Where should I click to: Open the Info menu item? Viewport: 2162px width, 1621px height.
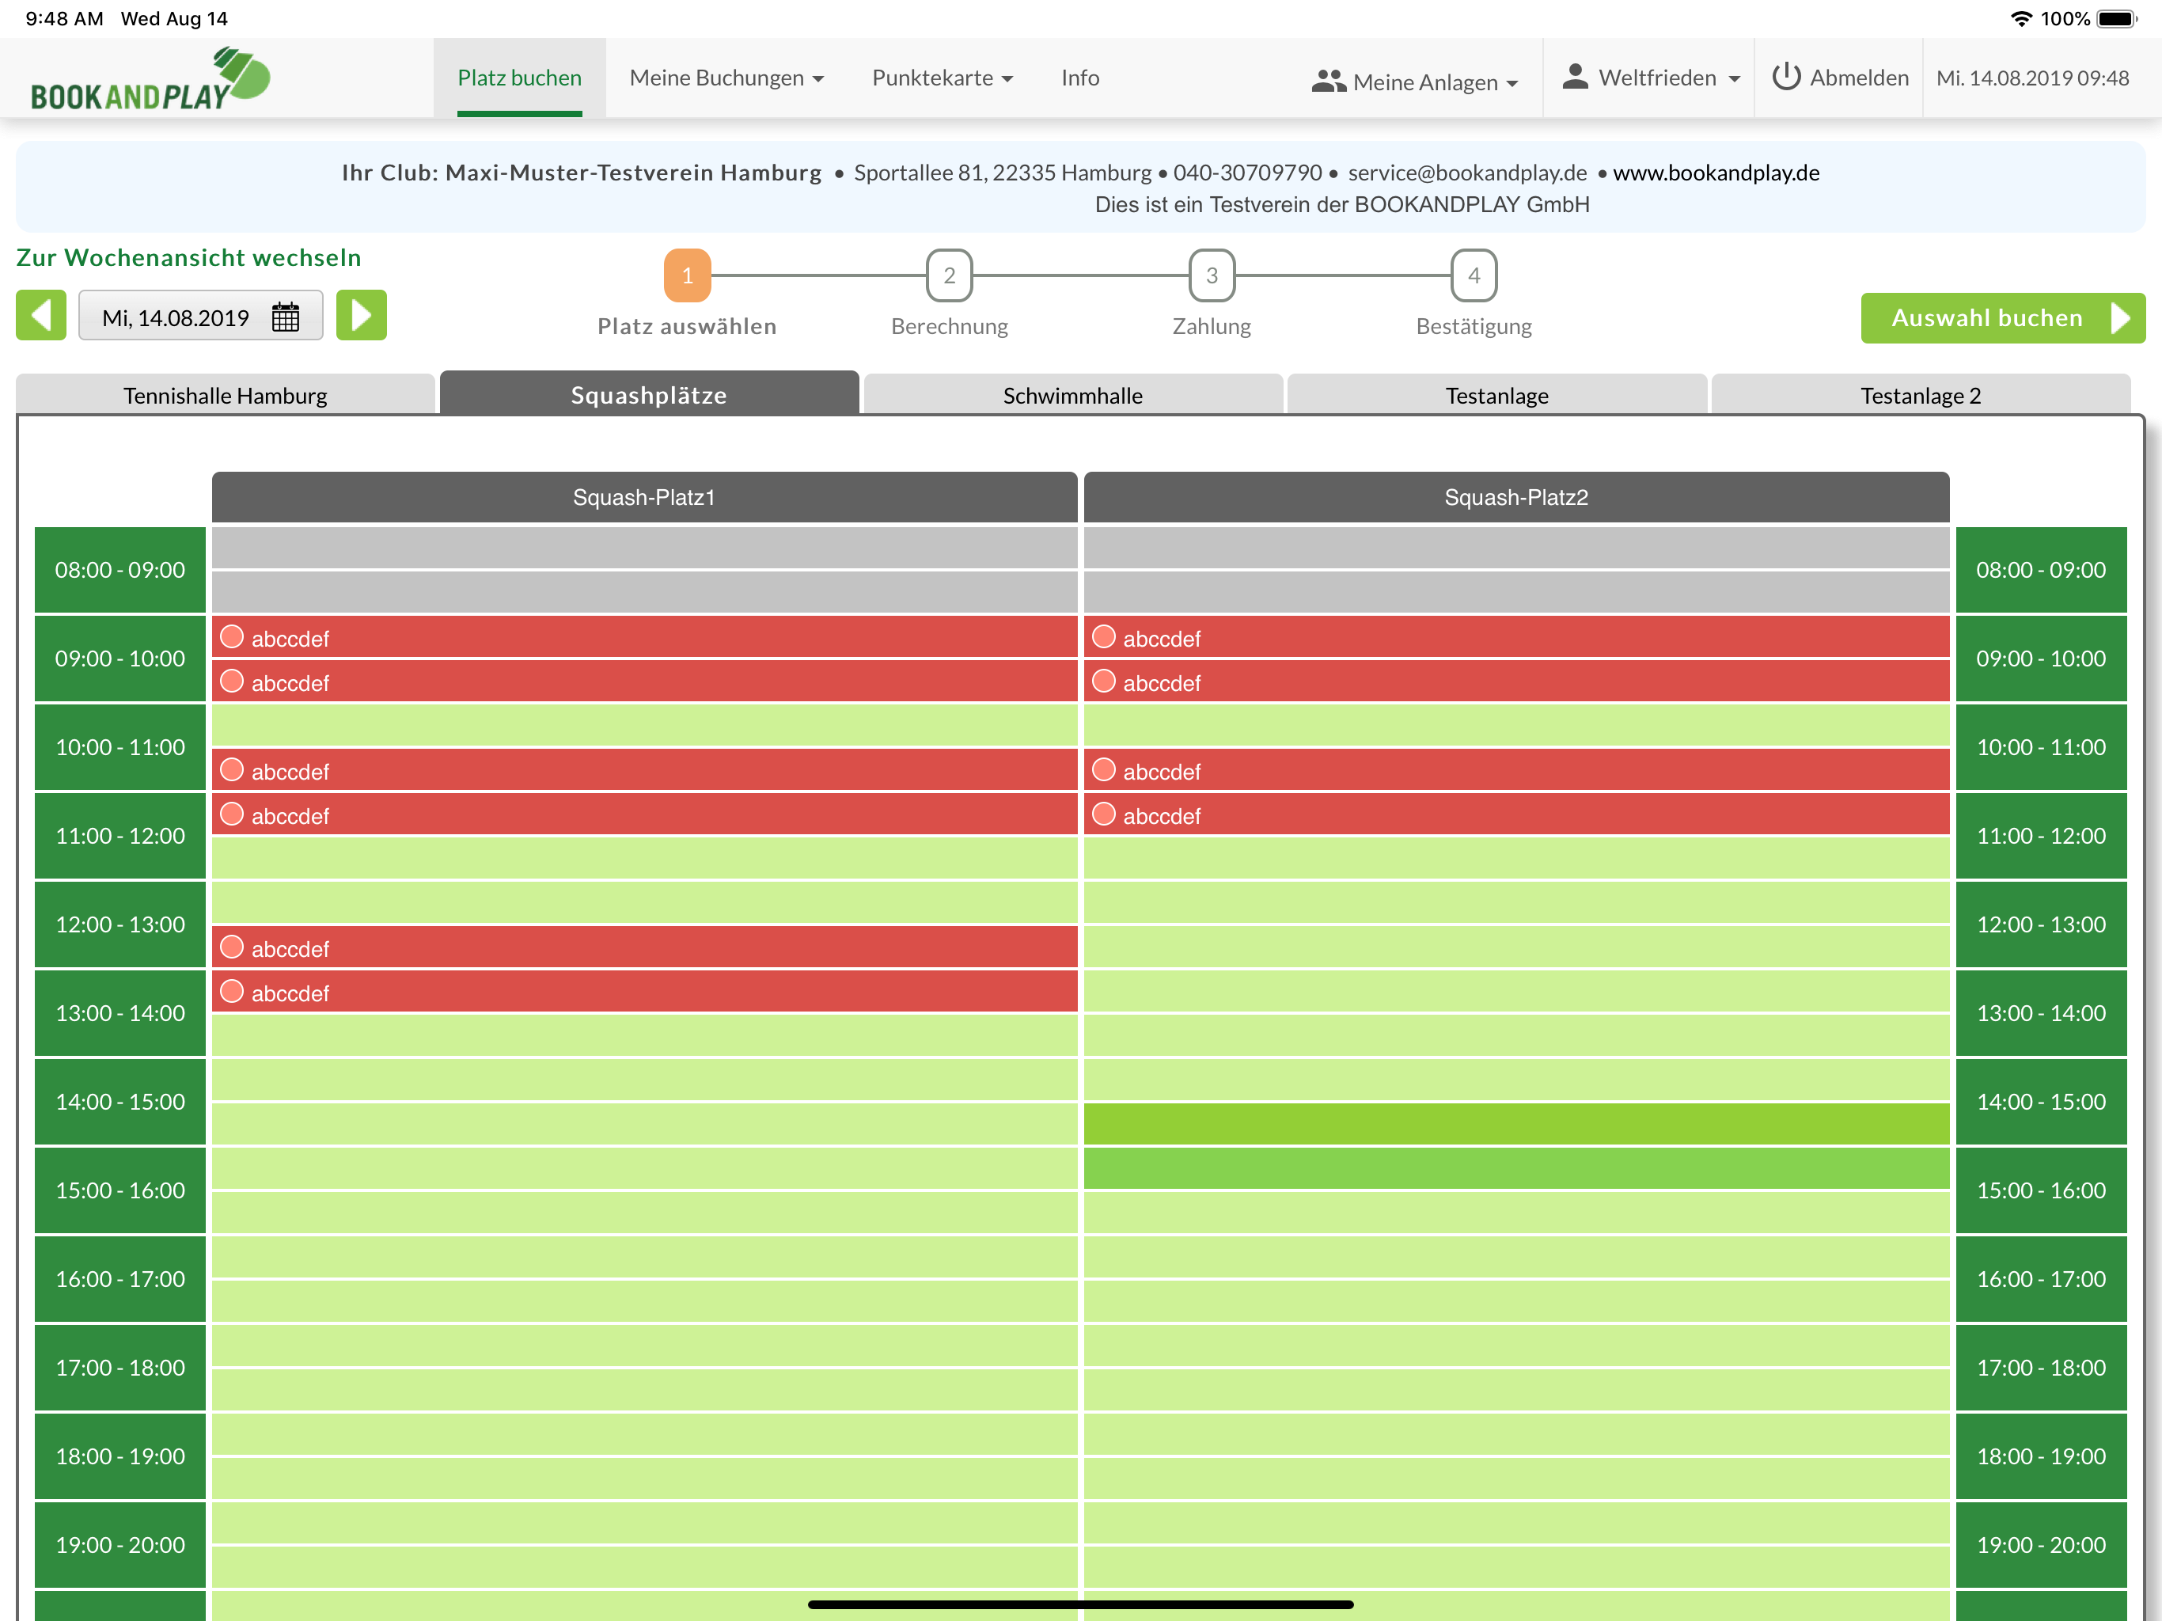1080,78
